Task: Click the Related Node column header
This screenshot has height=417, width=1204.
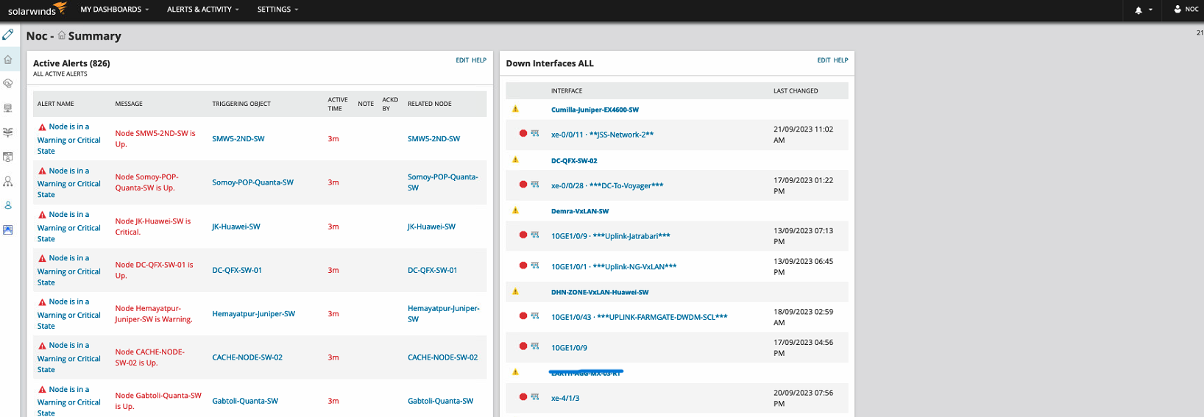Action: point(430,104)
